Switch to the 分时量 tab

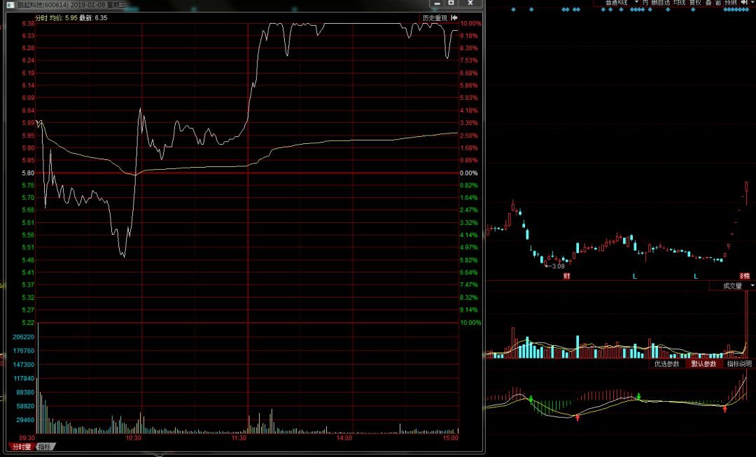click(x=20, y=447)
